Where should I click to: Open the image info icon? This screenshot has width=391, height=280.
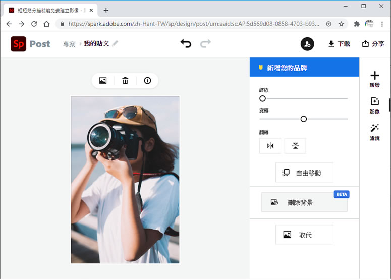(x=147, y=81)
